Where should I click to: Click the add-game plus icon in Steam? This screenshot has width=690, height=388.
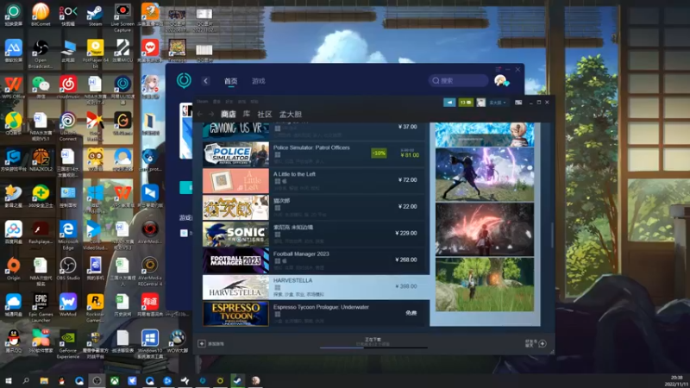[202, 343]
